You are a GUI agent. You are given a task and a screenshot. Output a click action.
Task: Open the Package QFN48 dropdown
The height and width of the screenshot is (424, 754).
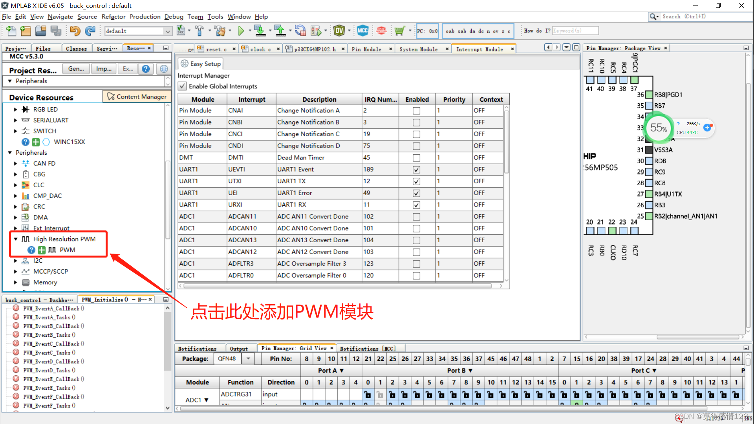(x=248, y=358)
